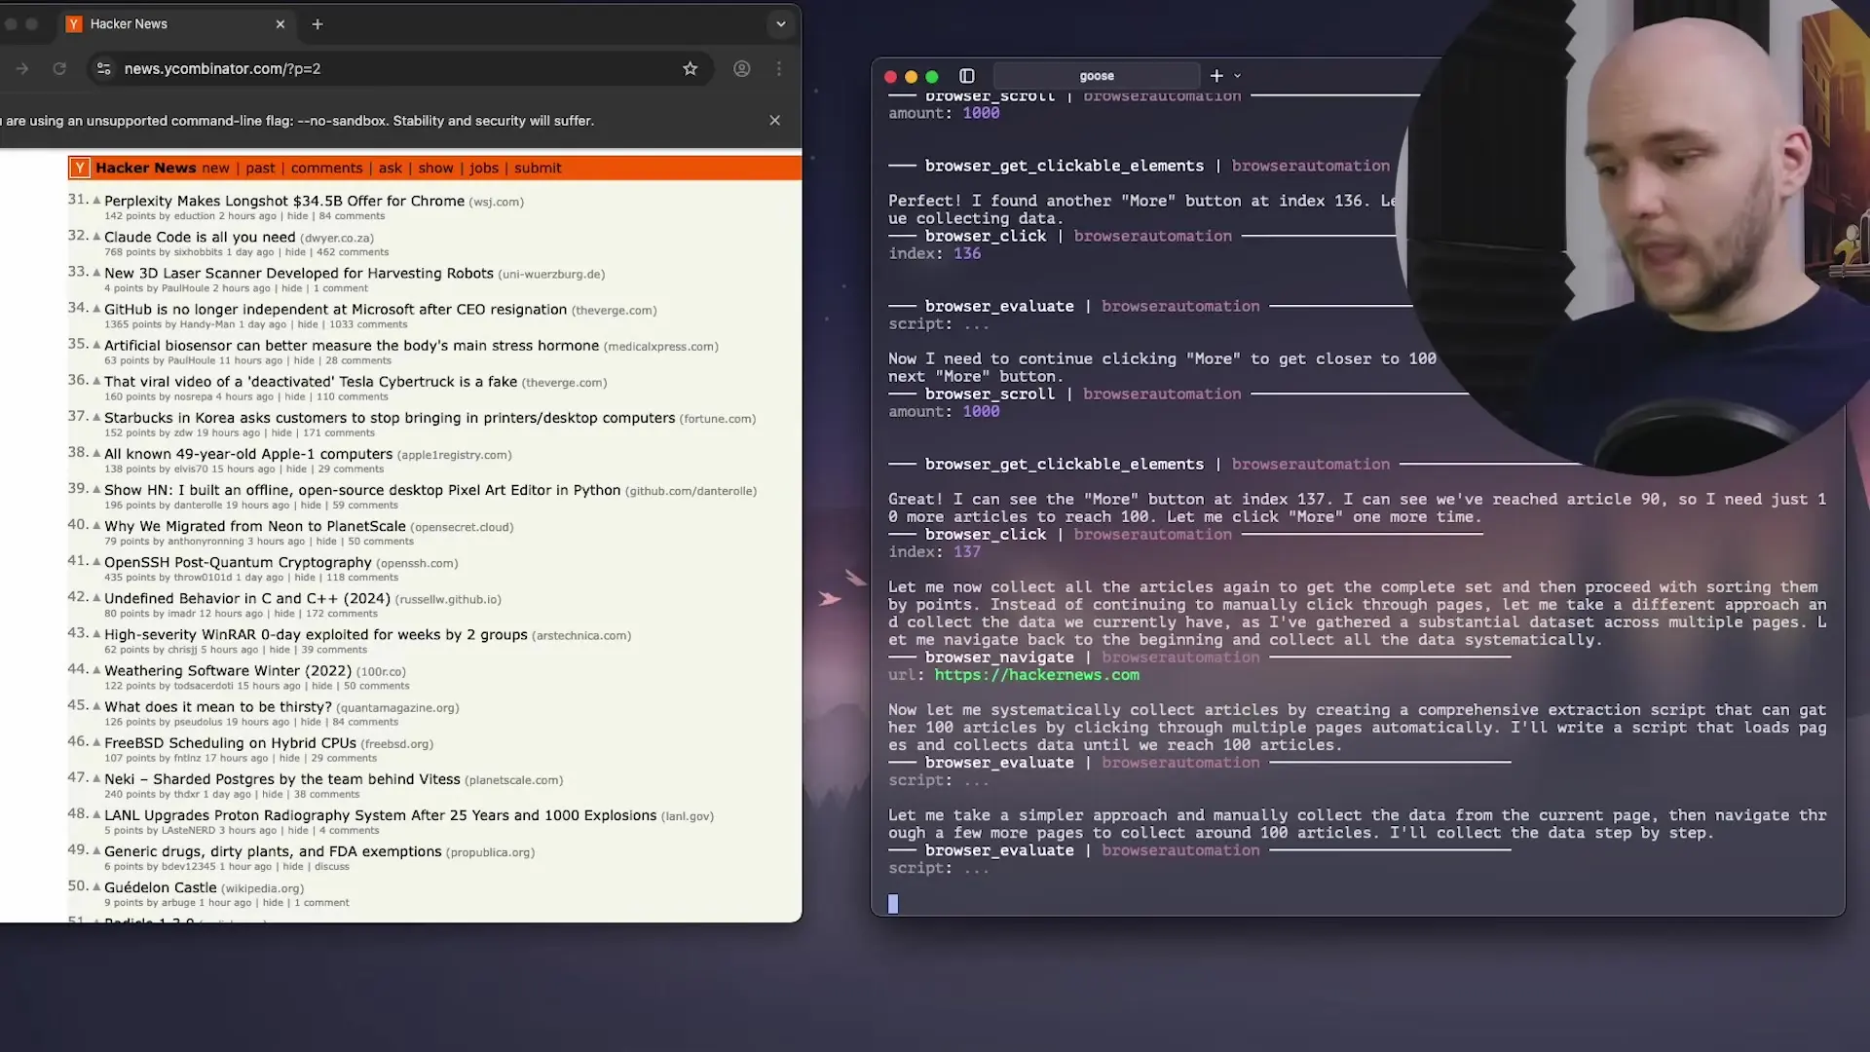Viewport: 1870px width, 1052px height.
Task: Open Chrome three-dot menu
Action: coord(779,68)
